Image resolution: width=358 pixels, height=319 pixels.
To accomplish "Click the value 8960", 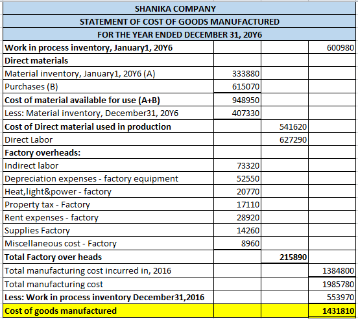I will tap(250, 244).
